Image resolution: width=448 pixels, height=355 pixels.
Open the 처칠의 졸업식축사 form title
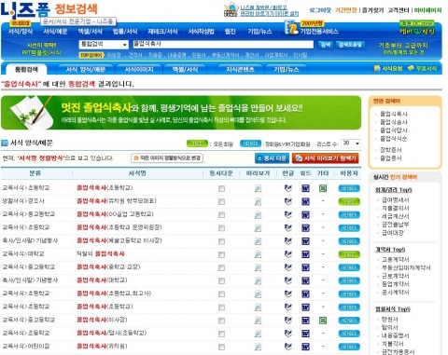point(101,253)
